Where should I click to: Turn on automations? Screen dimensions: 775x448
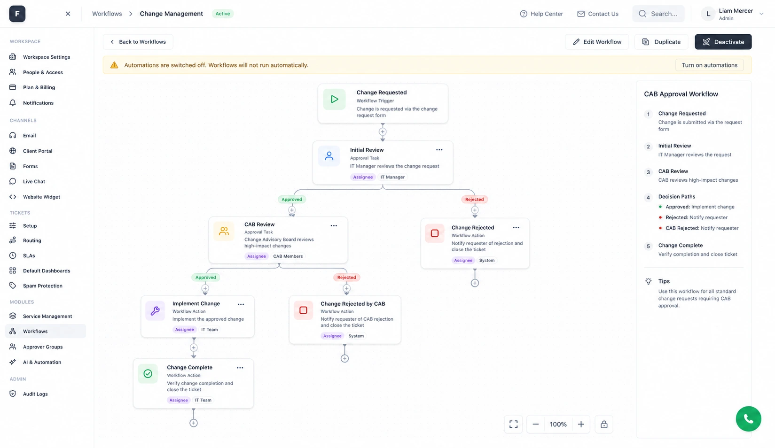pyautogui.click(x=709, y=65)
